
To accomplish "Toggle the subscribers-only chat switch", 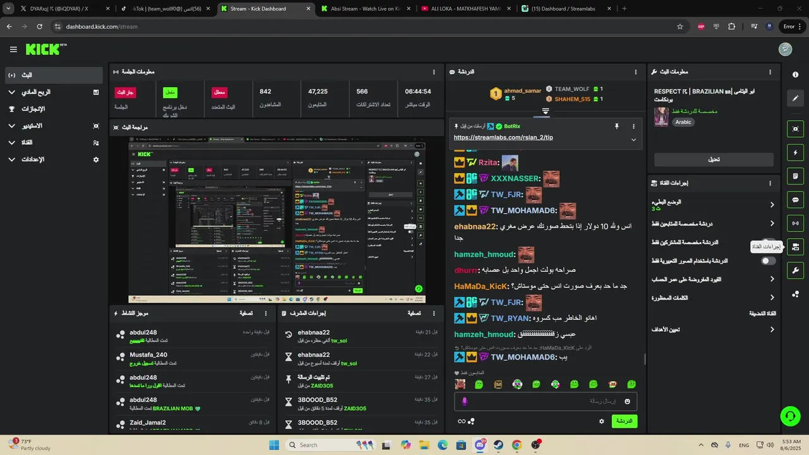I will coord(767,243).
